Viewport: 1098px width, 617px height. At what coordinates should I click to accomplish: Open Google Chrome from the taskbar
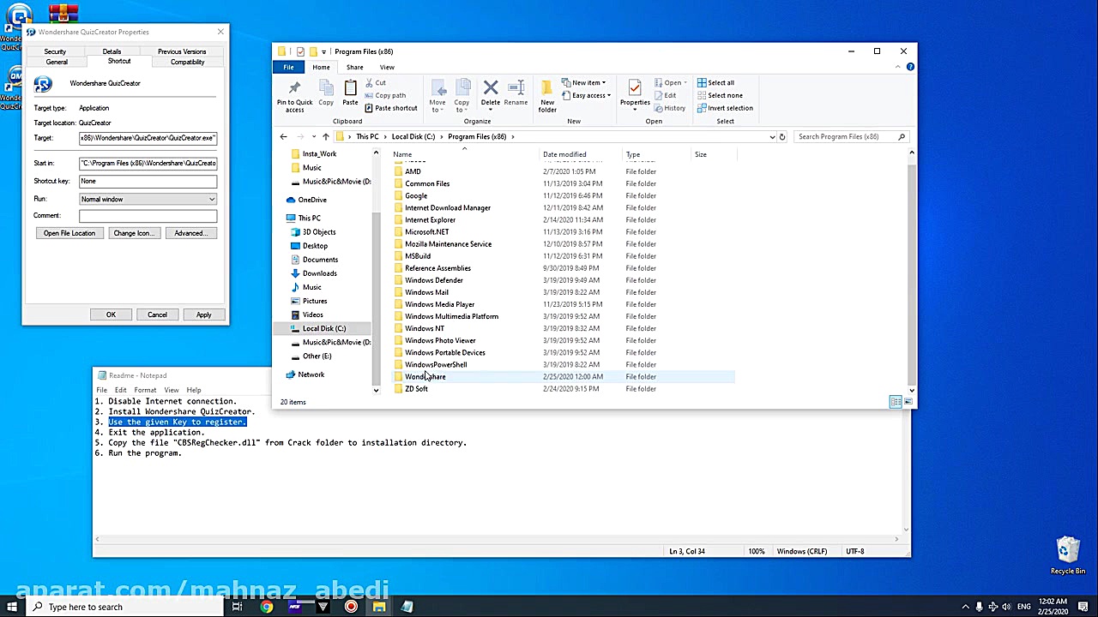[267, 607]
